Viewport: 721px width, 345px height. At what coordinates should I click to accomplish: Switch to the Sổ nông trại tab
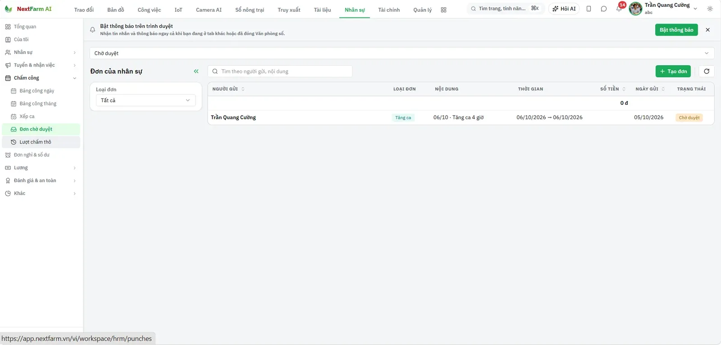coord(250,10)
